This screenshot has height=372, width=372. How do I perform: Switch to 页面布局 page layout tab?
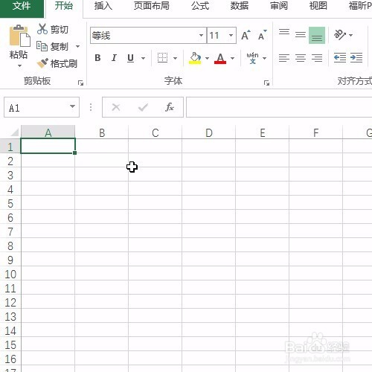[152, 6]
